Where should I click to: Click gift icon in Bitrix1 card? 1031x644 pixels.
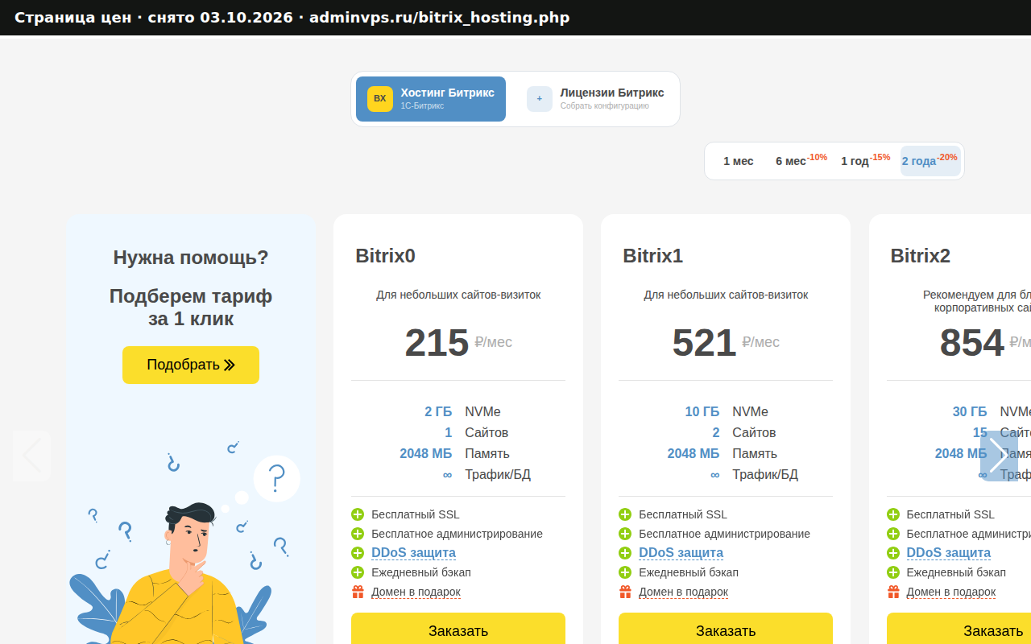[x=625, y=592]
